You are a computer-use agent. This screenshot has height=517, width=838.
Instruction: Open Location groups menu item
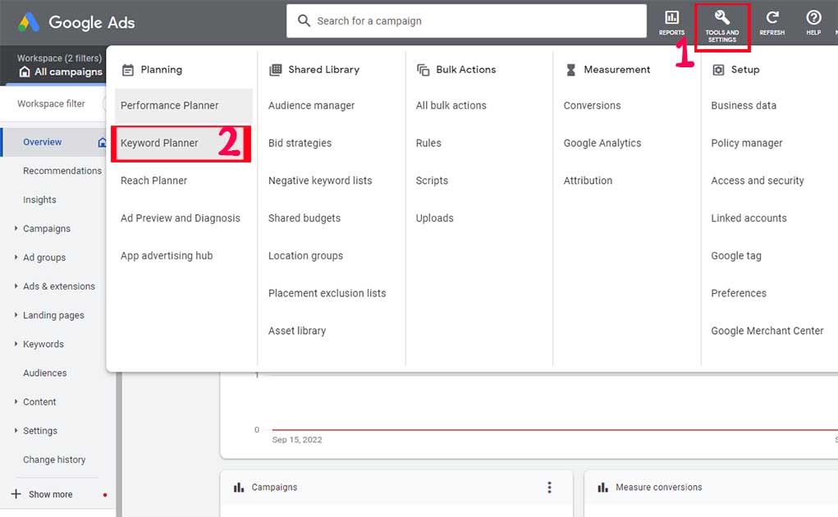[305, 255]
